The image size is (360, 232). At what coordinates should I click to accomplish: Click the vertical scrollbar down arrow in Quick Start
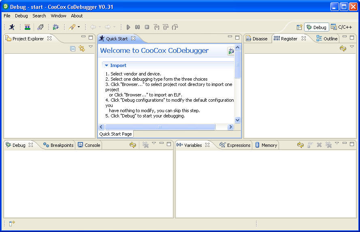pyautogui.click(x=238, y=120)
